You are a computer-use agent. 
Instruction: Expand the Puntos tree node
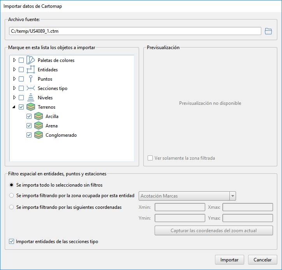click(x=14, y=79)
